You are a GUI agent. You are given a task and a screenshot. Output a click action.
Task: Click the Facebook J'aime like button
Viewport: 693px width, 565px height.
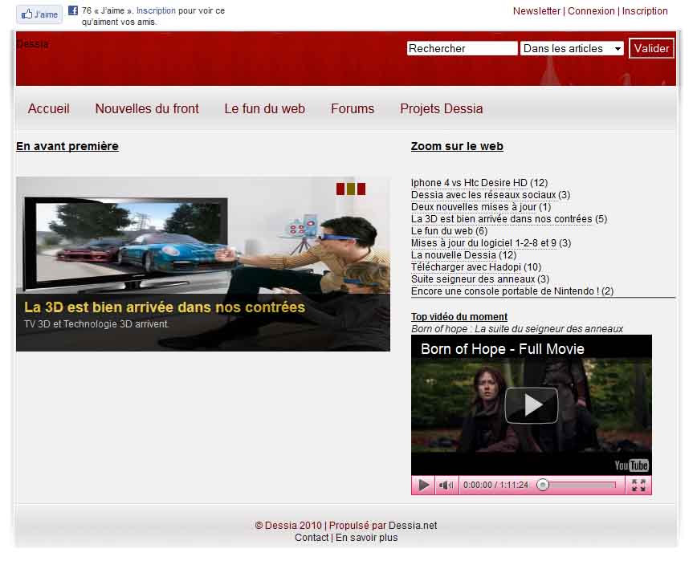tap(40, 14)
